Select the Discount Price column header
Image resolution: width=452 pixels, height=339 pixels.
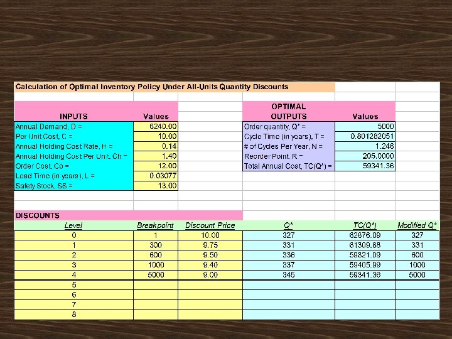click(x=210, y=225)
